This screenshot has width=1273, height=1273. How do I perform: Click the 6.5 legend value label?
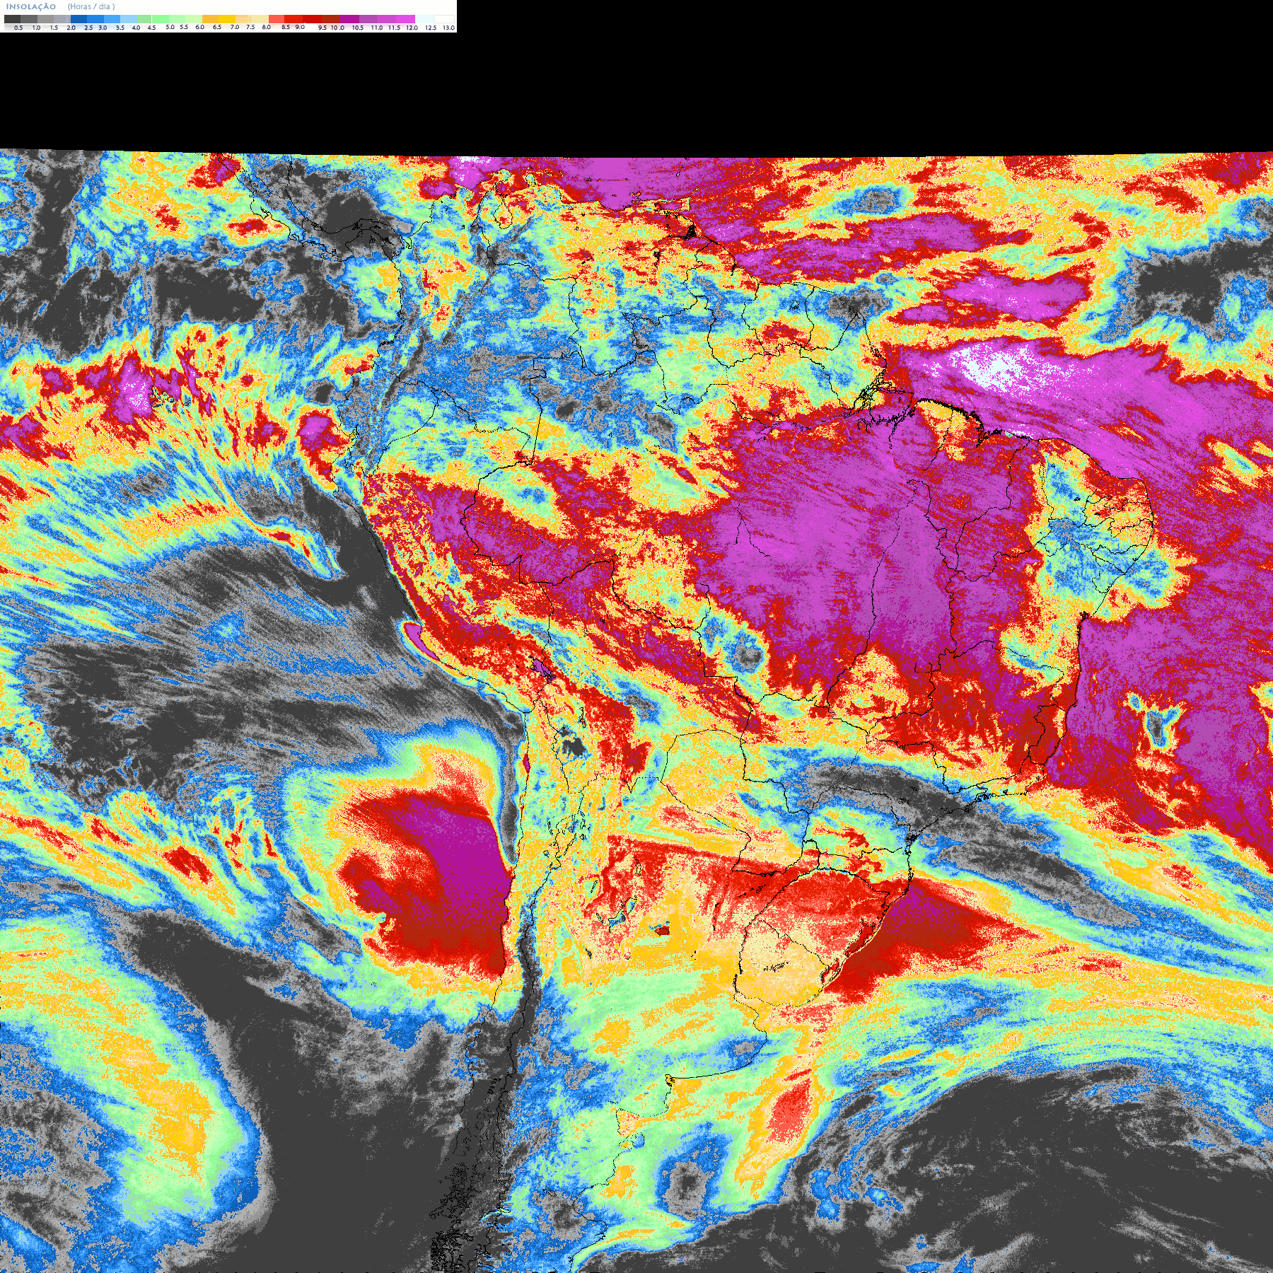(216, 27)
